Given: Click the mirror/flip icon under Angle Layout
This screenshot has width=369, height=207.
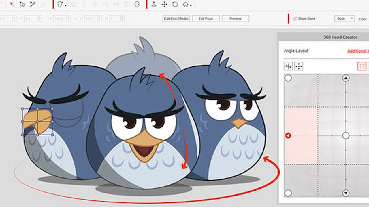Looking at the screenshot, I should tap(288, 66).
